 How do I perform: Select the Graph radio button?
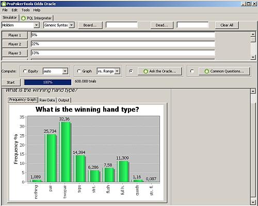[x=79, y=71]
